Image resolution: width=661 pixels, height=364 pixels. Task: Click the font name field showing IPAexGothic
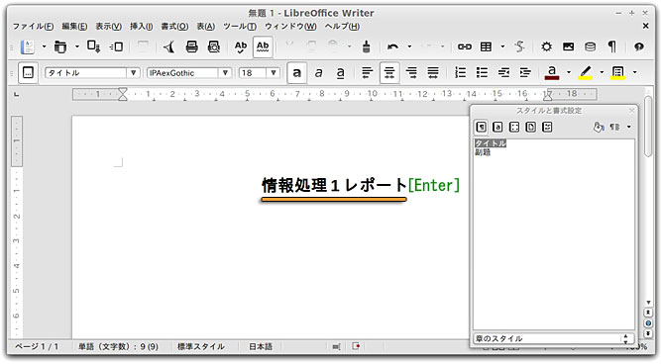(x=182, y=73)
